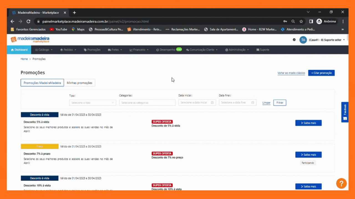Open Sala de Apartament... bookmark

coord(221,29)
